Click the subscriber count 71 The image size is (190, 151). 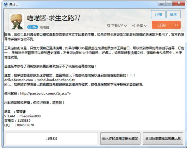click(x=176, y=25)
